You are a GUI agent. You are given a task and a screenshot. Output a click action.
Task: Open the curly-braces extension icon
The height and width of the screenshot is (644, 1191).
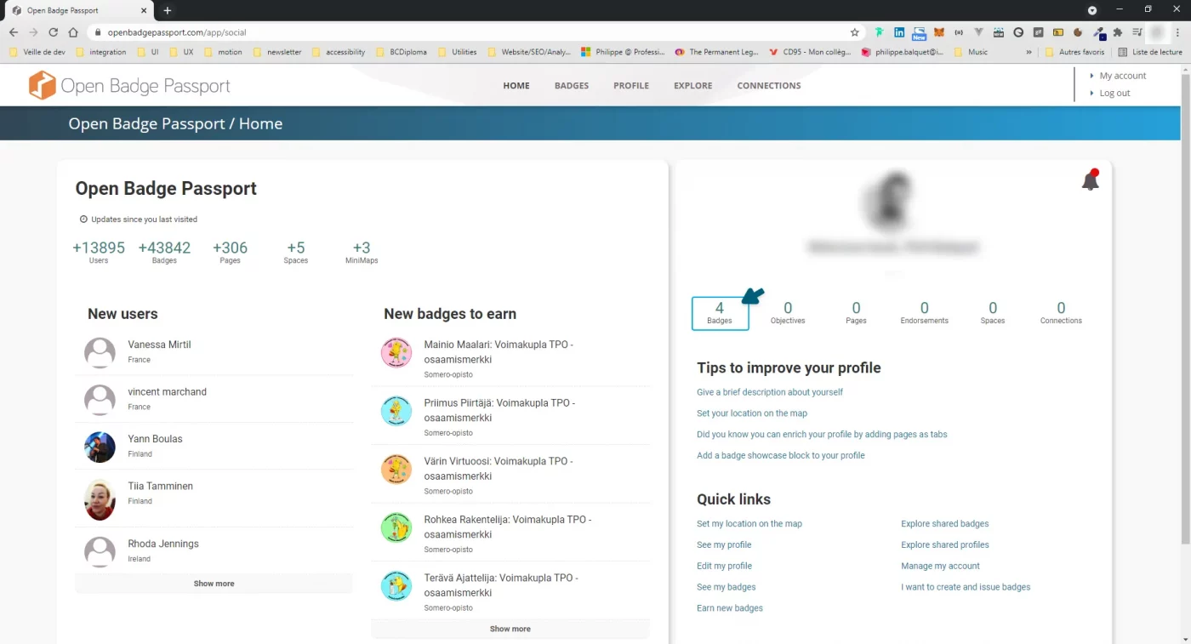959,32
